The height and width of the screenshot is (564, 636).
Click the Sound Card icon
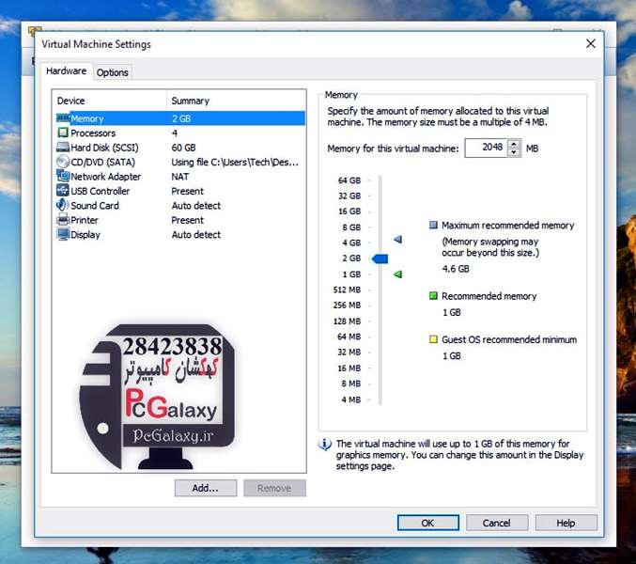point(63,205)
